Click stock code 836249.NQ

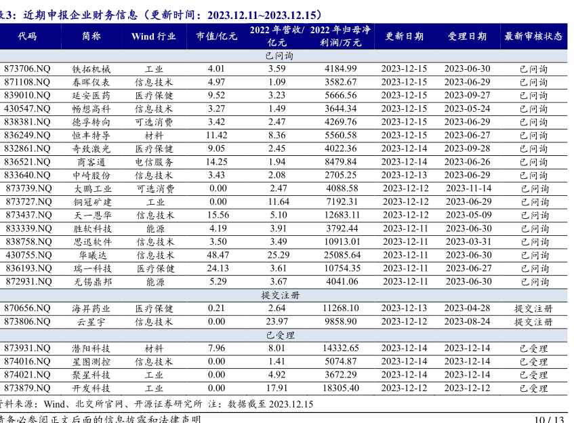click(27, 135)
